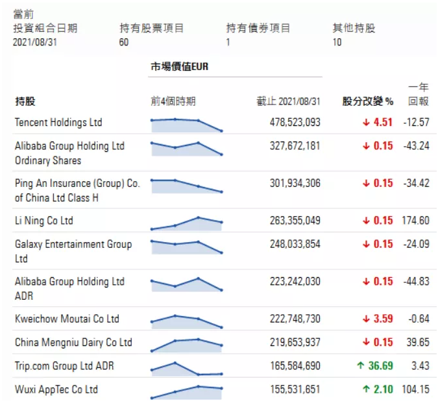Image resolution: width=438 pixels, height=405 pixels.
Task: Open the Kweichow Moutai Co Ltd holding
Action: 67,319
